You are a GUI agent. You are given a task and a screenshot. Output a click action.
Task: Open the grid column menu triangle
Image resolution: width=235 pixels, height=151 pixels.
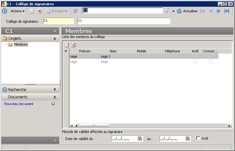tap(66, 51)
